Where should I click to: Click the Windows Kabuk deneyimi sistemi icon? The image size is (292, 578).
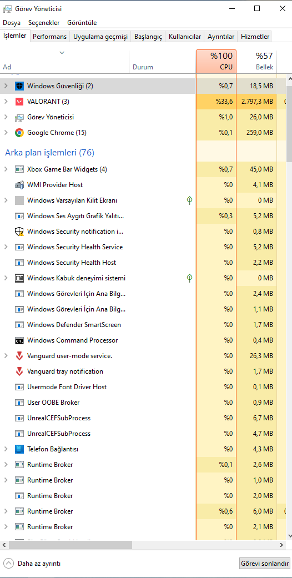19,278
